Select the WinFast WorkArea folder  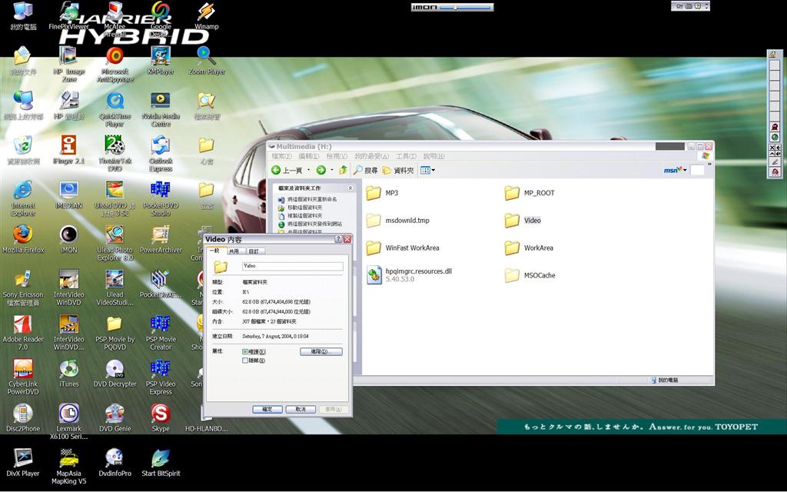tap(403, 248)
